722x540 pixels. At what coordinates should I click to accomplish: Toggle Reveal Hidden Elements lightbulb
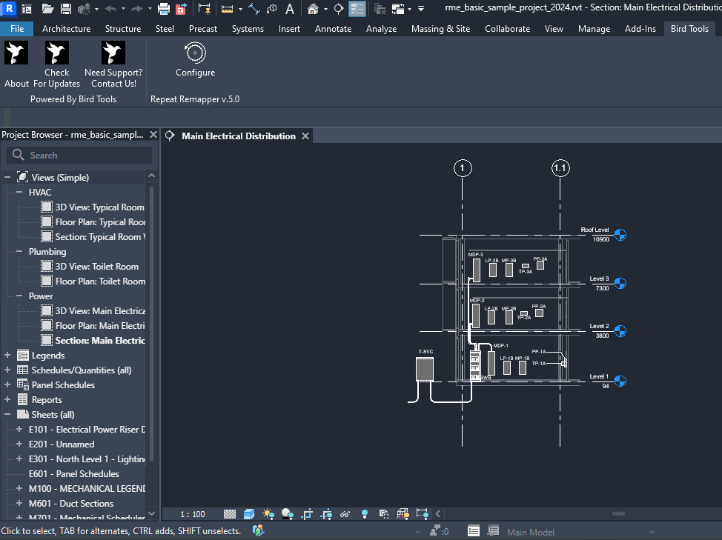[x=365, y=514]
